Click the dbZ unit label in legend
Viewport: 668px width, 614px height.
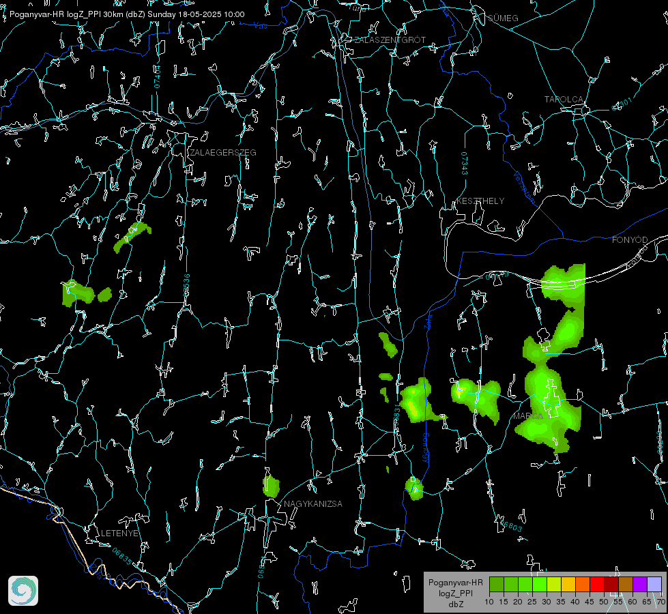coord(456,604)
